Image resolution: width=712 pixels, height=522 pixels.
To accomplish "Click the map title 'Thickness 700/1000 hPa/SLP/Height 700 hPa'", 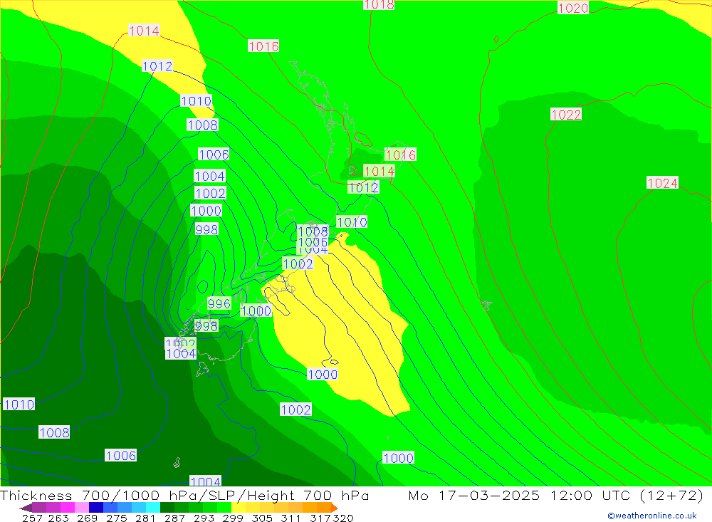I will coord(184,495).
